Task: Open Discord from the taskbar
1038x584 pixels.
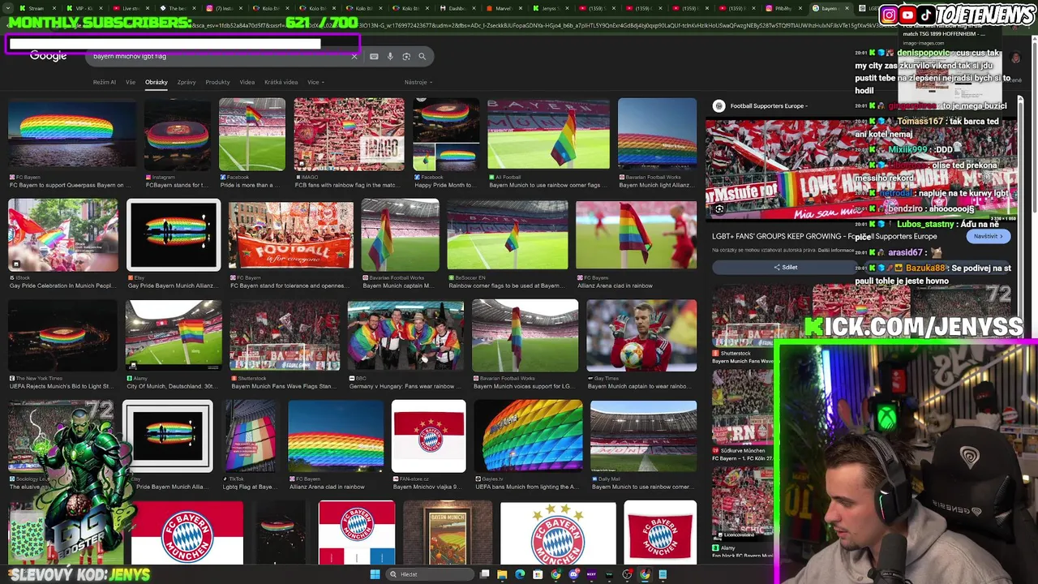Action: click(x=573, y=574)
